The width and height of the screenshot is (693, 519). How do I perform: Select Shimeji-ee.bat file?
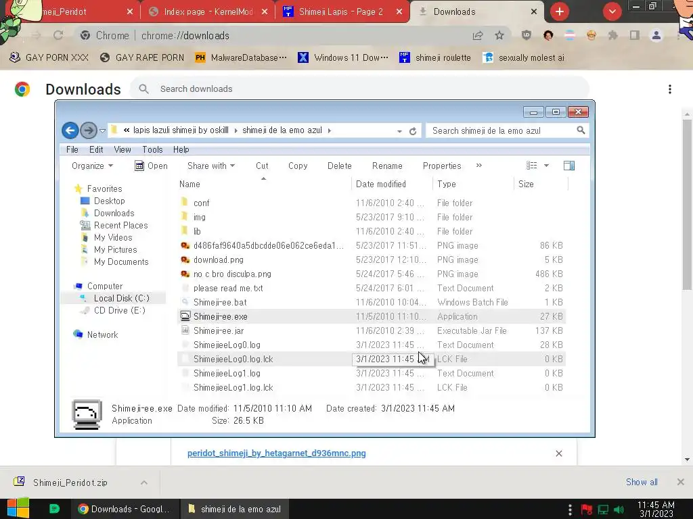(x=372, y=302)
